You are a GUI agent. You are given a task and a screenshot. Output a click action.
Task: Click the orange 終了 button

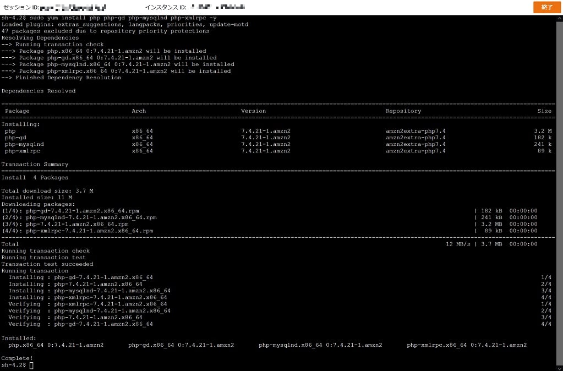546,7
